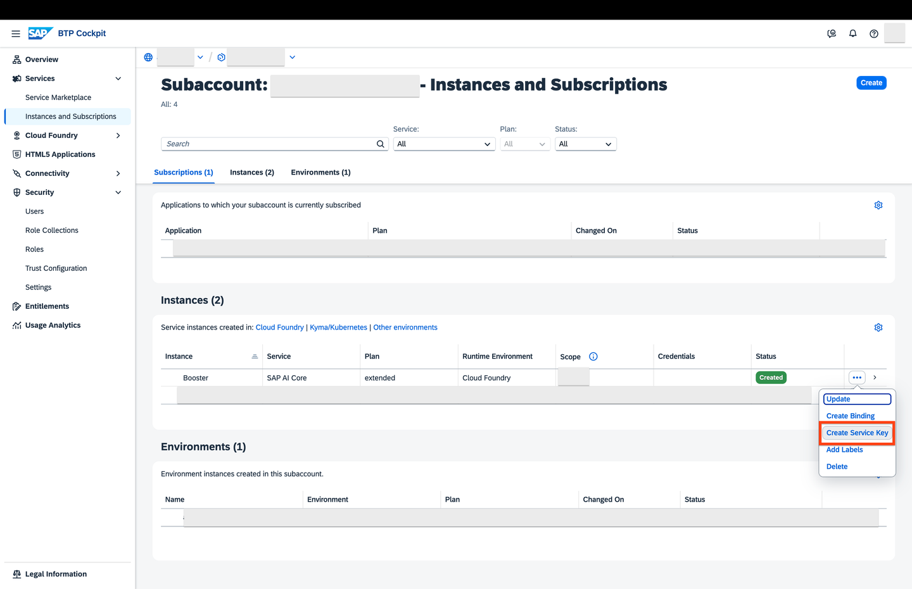Screen dimensions: 912x589
Task: Open the user avatar in the header
Action: [894, 33]
